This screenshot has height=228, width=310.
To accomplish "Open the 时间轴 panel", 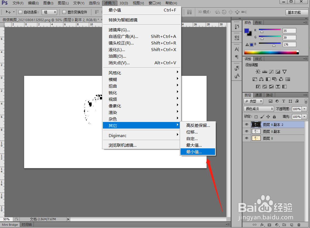I will (x=27, y=225).
